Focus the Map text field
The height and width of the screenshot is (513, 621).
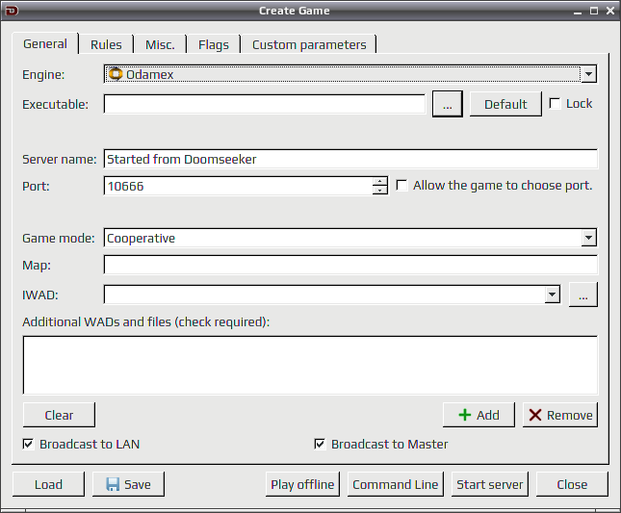[x=350, y=265]
